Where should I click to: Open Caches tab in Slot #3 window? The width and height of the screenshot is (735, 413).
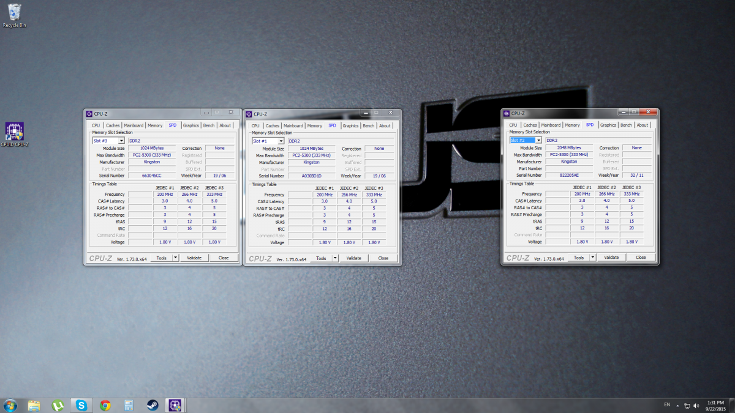(x=113, y=125)
